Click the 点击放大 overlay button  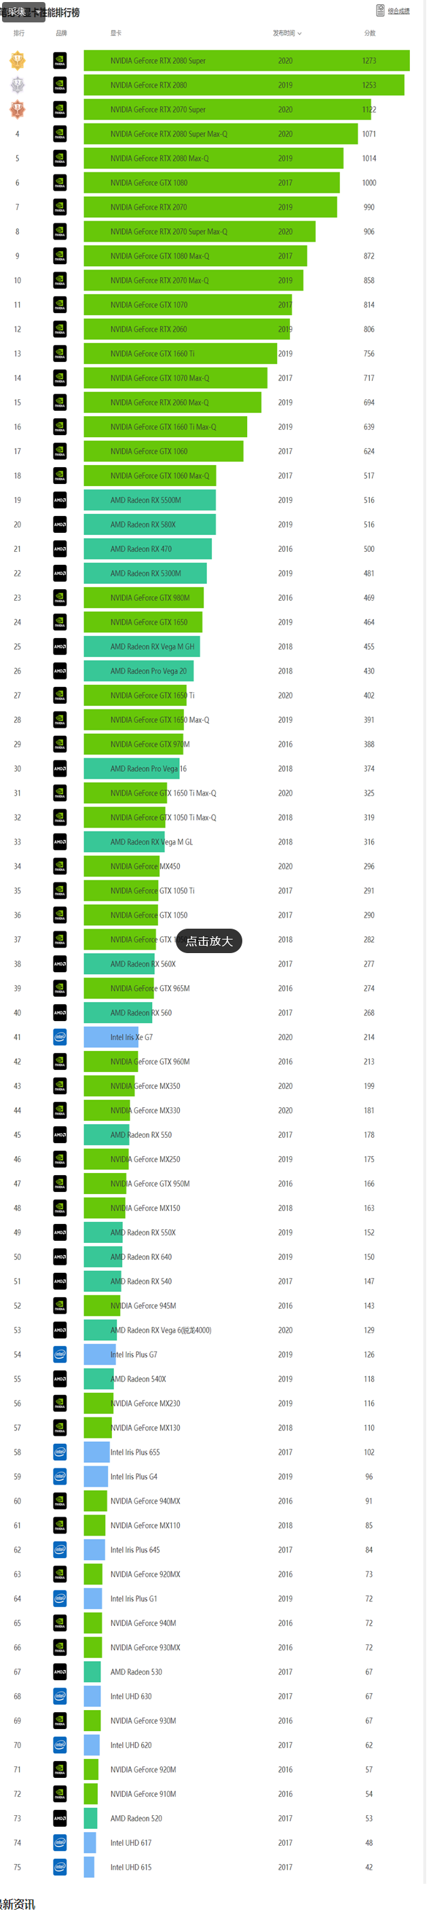(x=209, y=940)
